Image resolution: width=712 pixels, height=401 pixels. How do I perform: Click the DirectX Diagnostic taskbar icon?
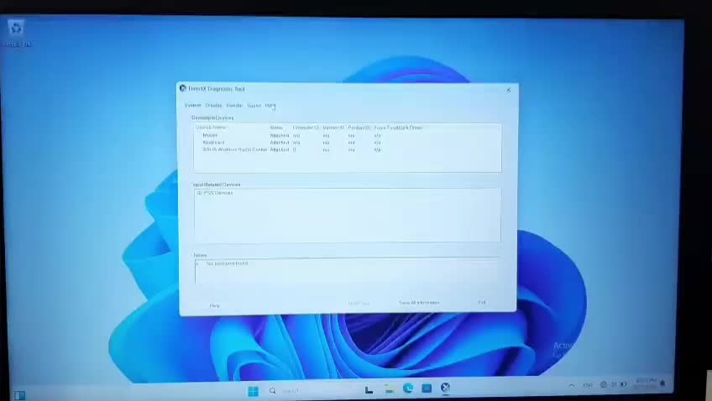pos(446,388)
